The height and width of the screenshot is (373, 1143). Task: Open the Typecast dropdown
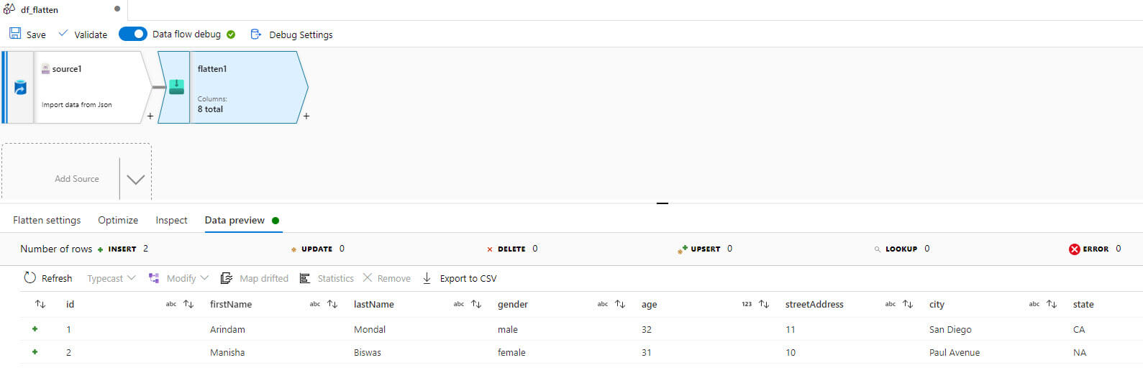coord(111,278)
